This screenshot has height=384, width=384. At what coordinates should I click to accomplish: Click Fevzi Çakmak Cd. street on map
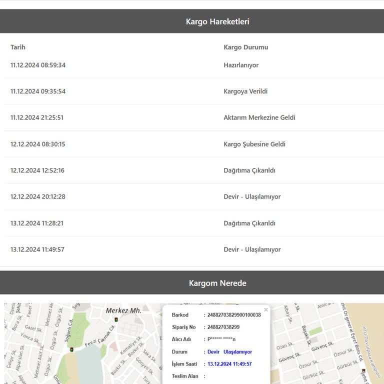pyautogui.click(x=100, y=335)
